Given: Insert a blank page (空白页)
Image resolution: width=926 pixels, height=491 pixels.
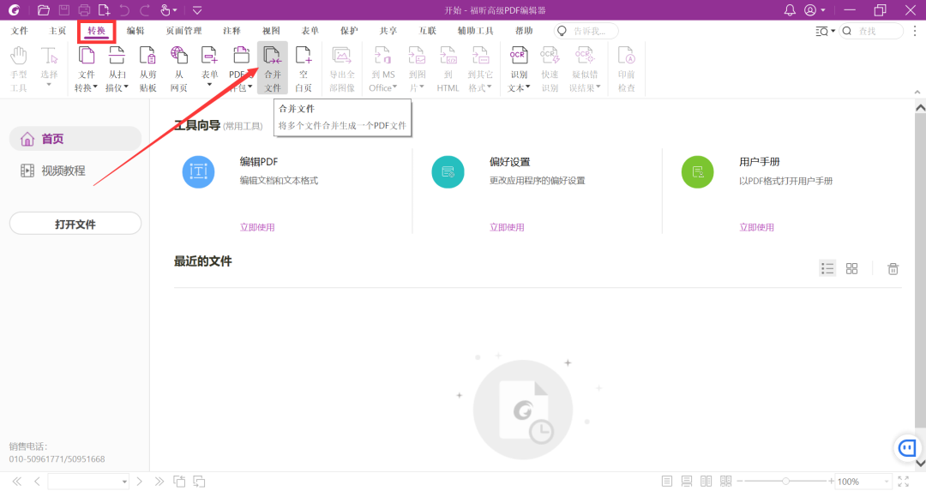Looking at the screenshot, I should coord(303,69).
